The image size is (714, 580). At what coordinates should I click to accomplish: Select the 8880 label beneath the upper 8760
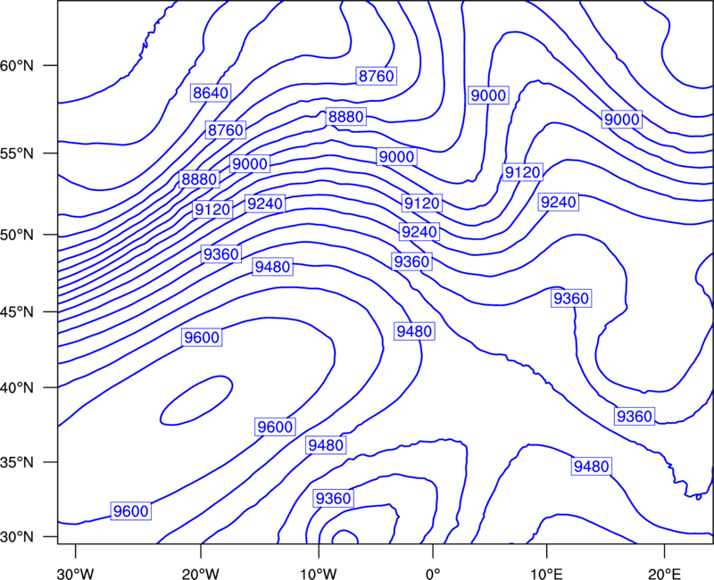point(346,117)
